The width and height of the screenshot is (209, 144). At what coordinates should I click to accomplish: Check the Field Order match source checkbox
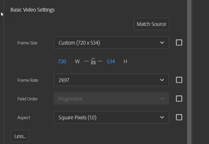pyautogui.click(x=179, y=99)
